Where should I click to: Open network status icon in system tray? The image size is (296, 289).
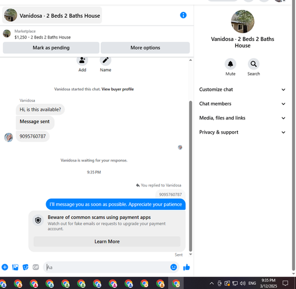[x=235, y=284]
